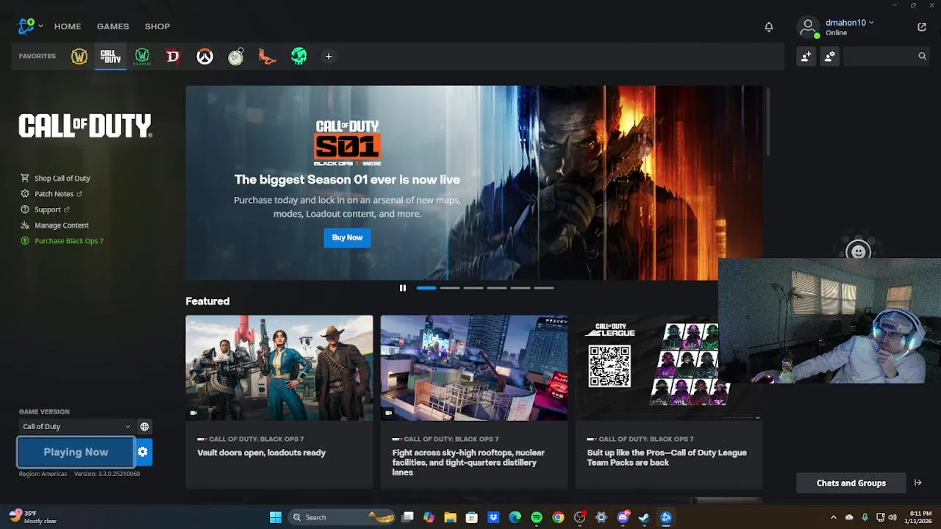Open World of Warcraft Classic favorite
This screenshot has width=941, height=529.
[x=142, y=56]
